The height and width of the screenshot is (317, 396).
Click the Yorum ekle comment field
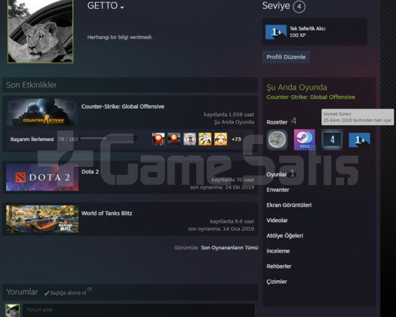point(139,310)
